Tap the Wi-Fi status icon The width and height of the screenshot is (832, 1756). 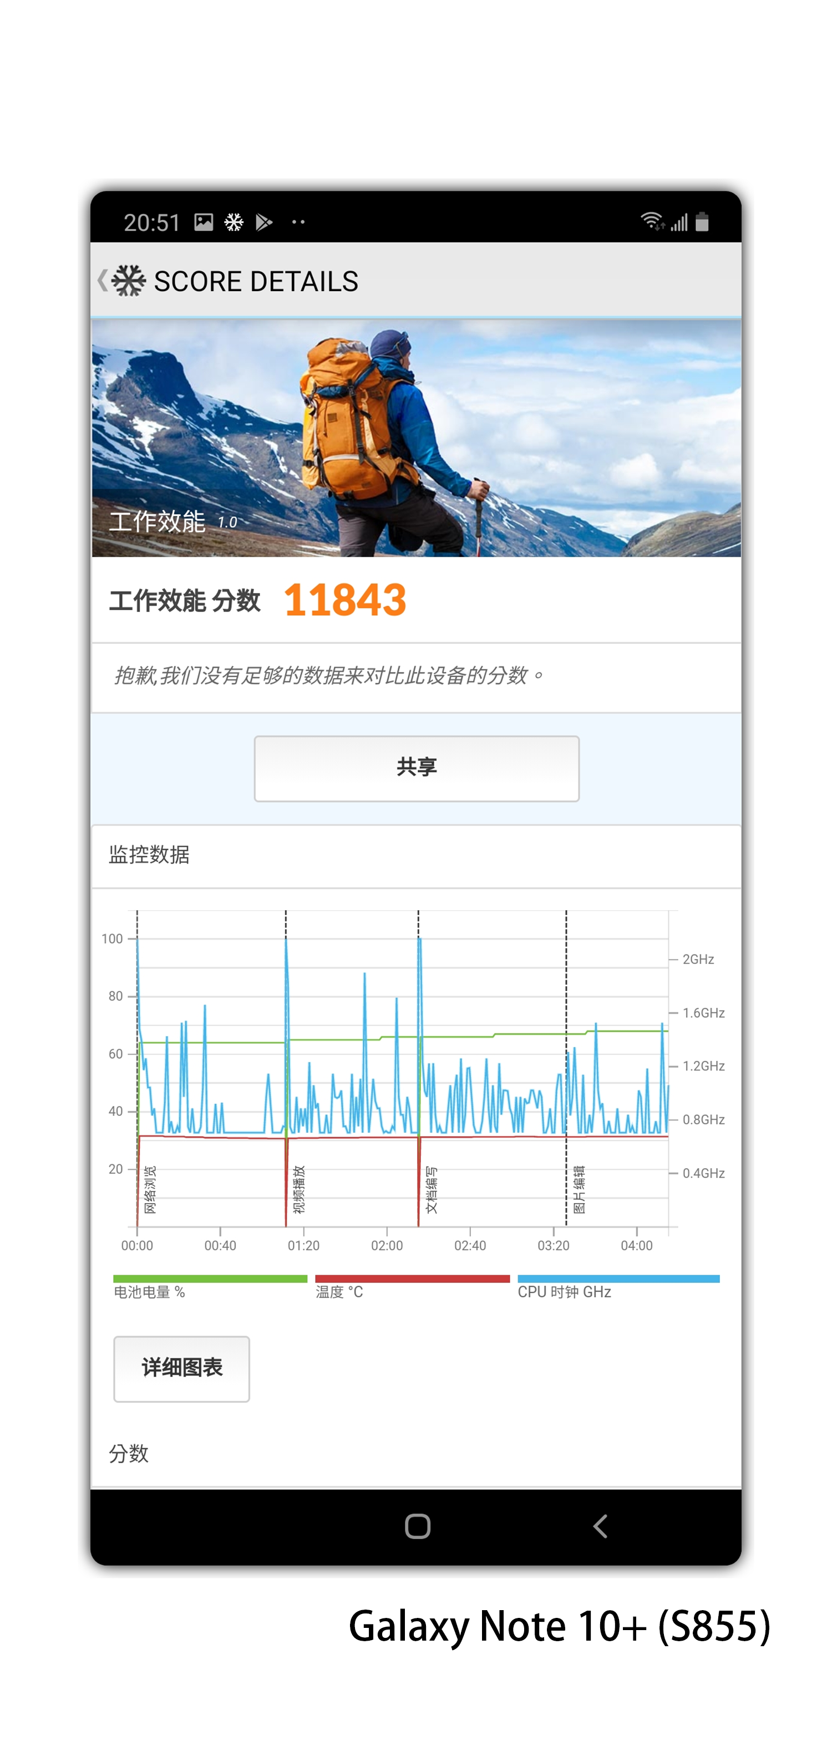[x=652, y=221]
